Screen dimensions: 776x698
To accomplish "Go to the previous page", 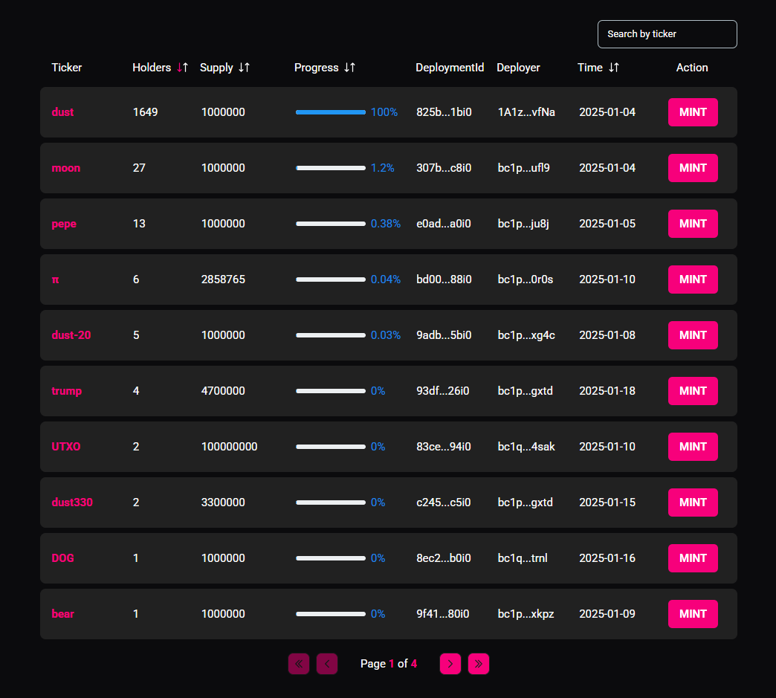I will [x=327, y=664].
